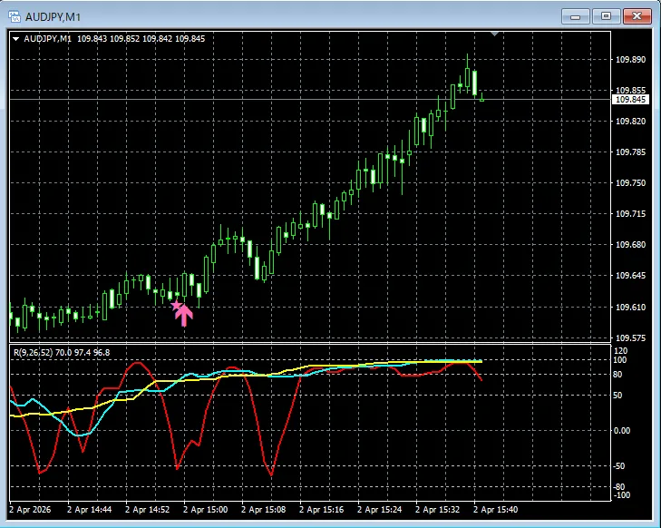
Task: Close the AUDJPY,M1 chart window
Action: pos(637,16)
